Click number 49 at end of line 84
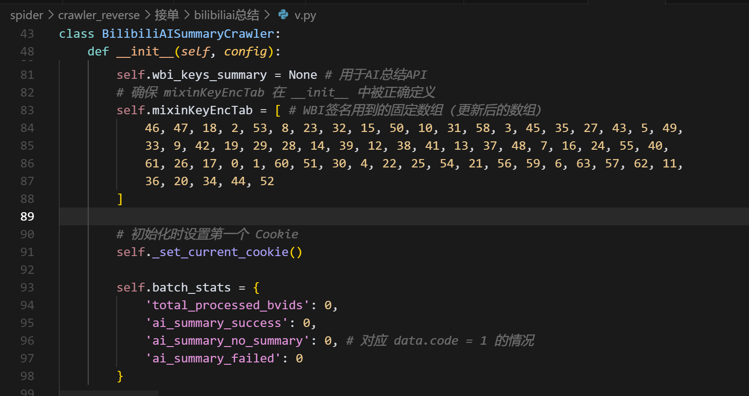This screenshot has height=396, width=749. (669, 128)
